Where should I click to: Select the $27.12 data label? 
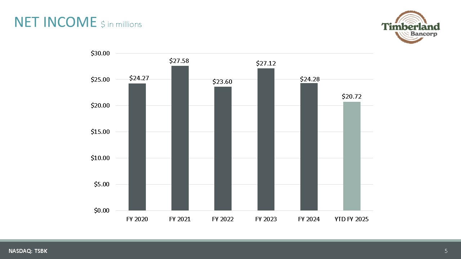[x=266, y=63]
